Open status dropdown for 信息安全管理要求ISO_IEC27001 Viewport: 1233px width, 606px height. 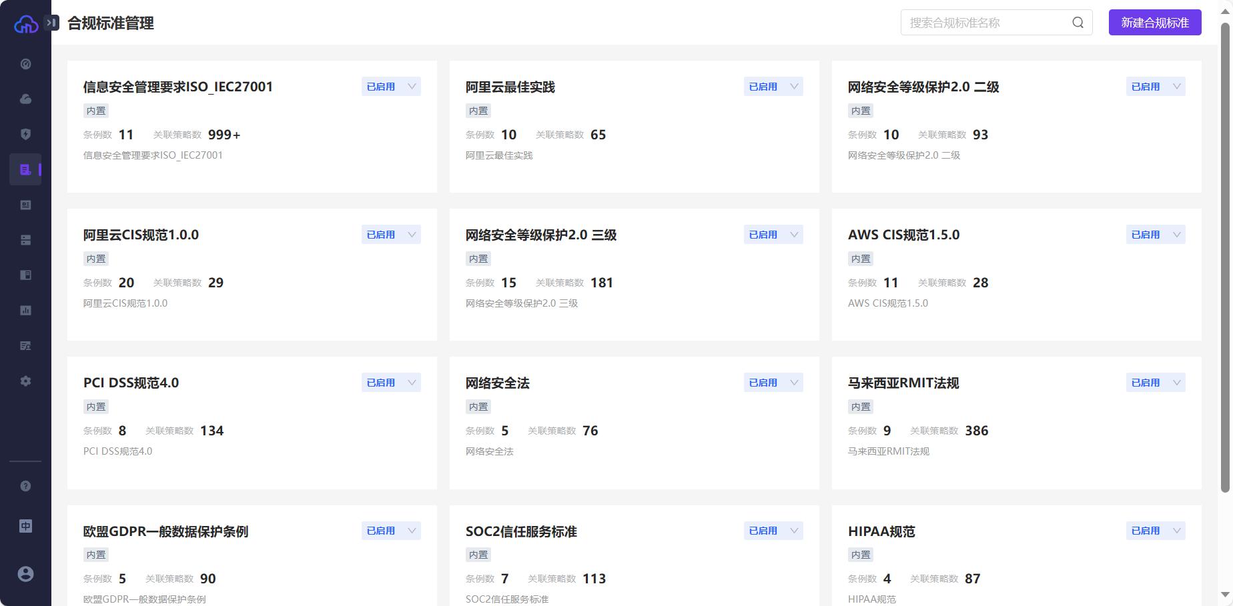[x=391, y=87]
